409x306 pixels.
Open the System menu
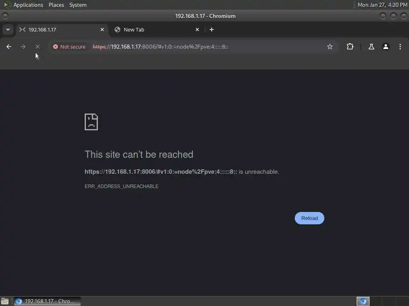click(78, 5)
